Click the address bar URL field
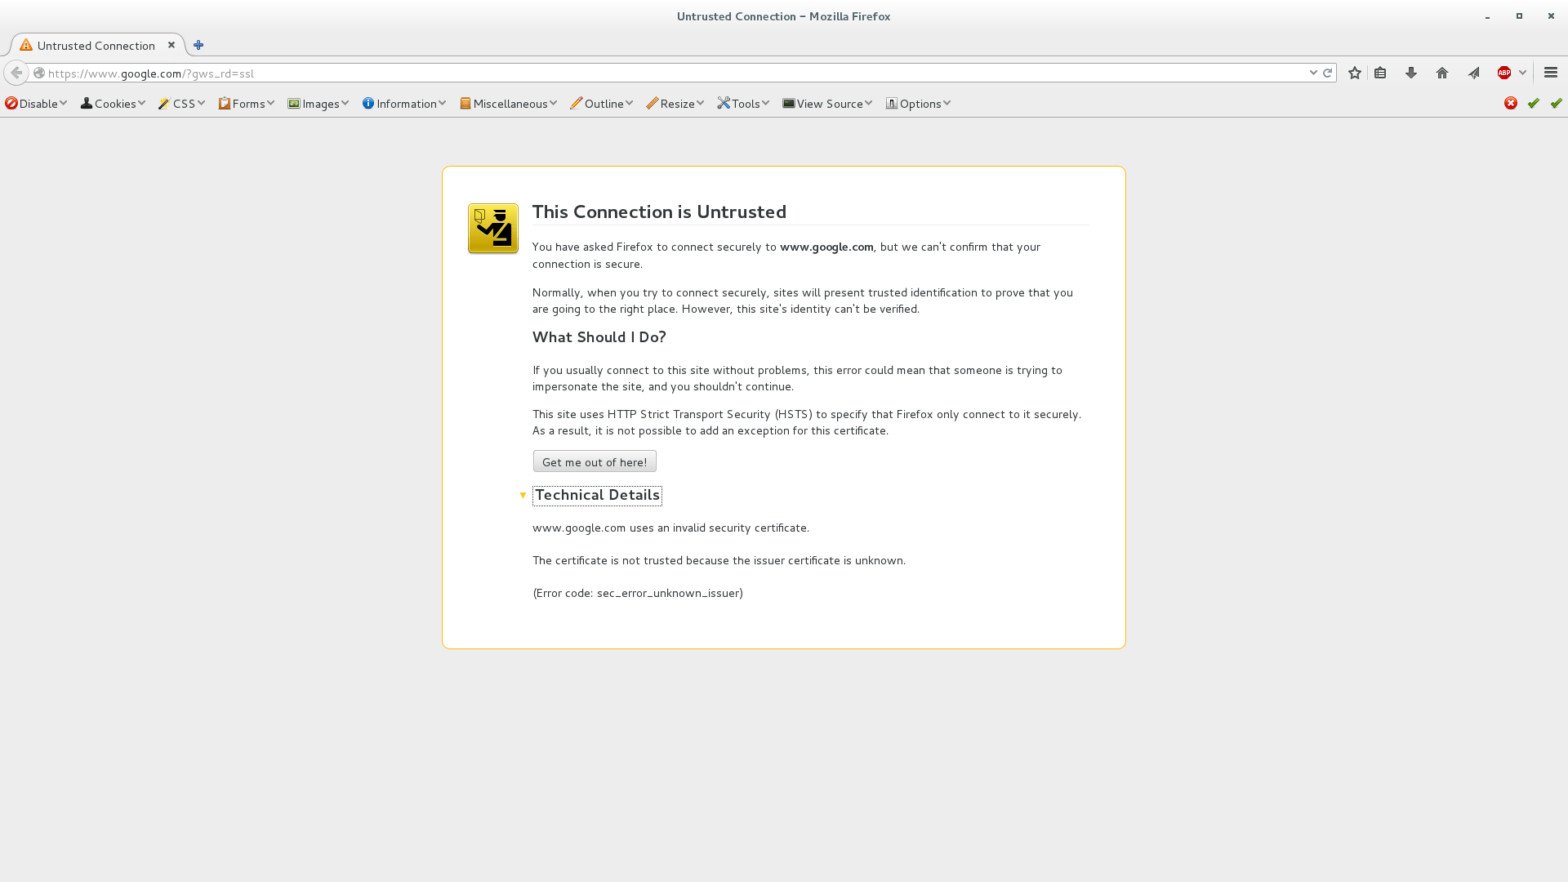This screenshot has height=882, width=1568. 653,73
